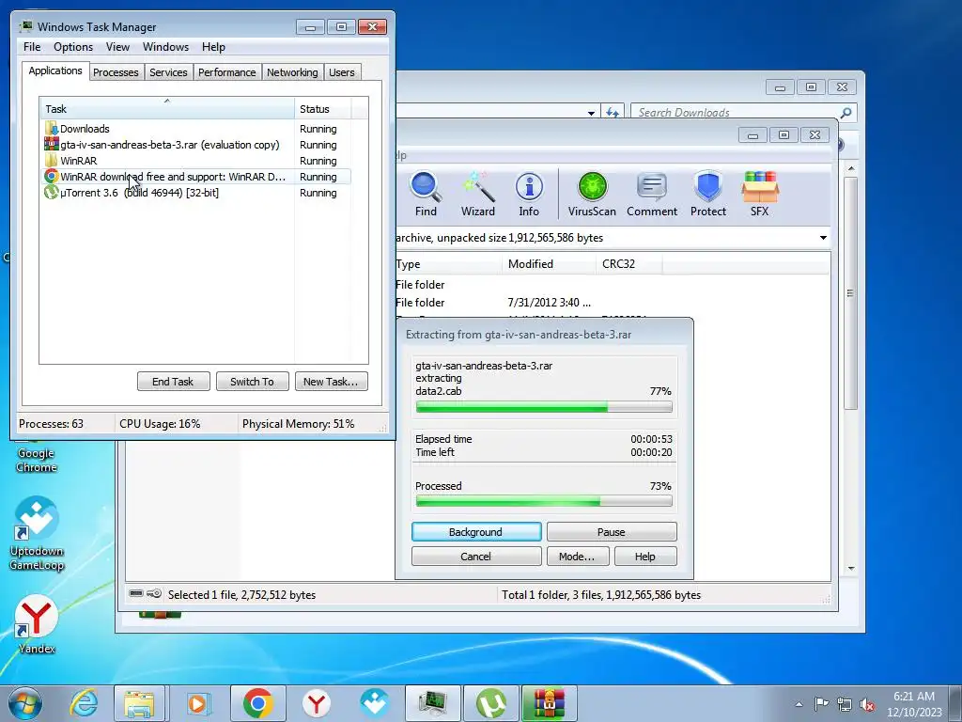Click the CRC32 column header in WinRAR
This screenshot has height=722, width=962.
[x=628, y=264]
